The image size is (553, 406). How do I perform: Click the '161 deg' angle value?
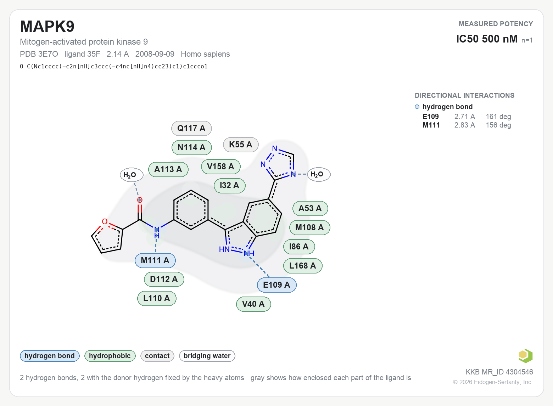tap(498, 117)
